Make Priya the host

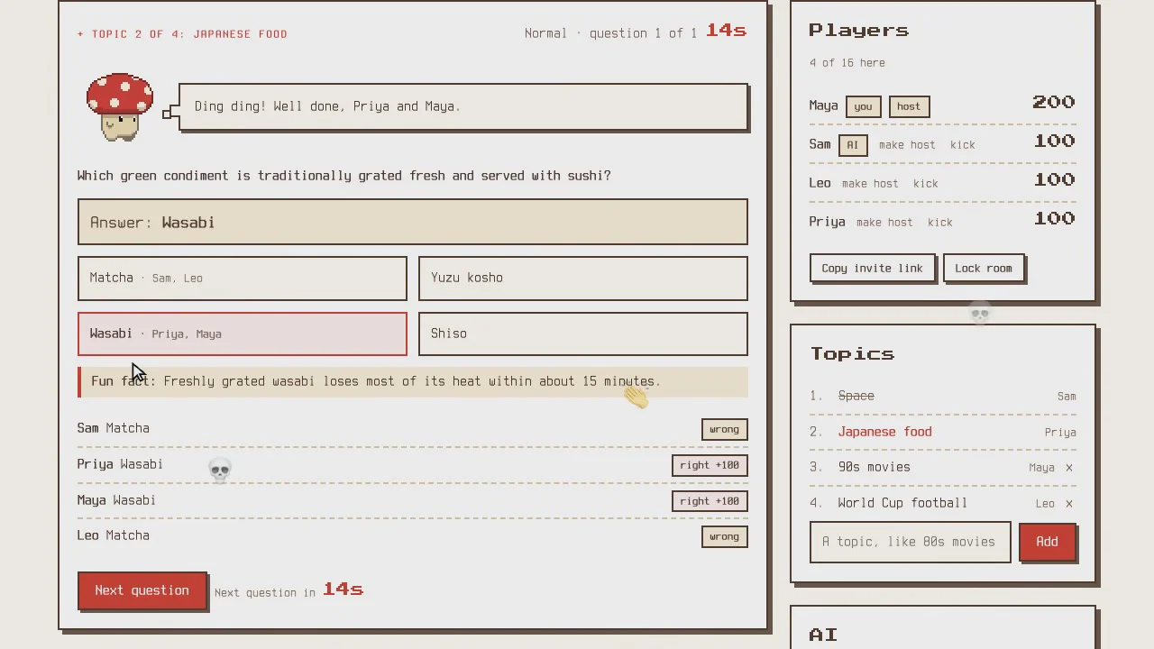tap(884, 223)
